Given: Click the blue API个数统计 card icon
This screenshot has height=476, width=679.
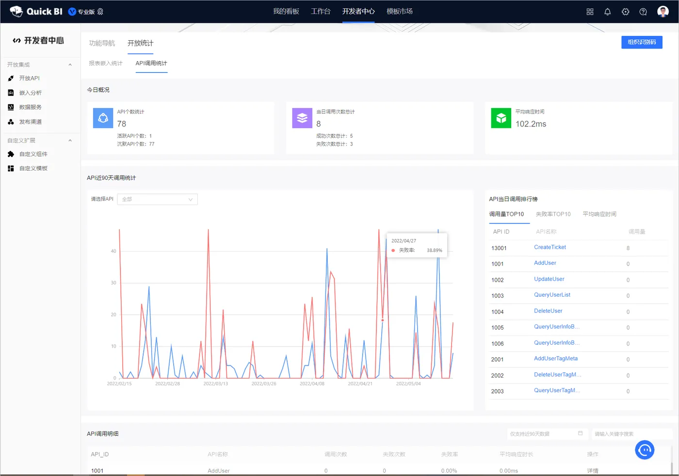Looking at the screenshot, I should point(103,118).
